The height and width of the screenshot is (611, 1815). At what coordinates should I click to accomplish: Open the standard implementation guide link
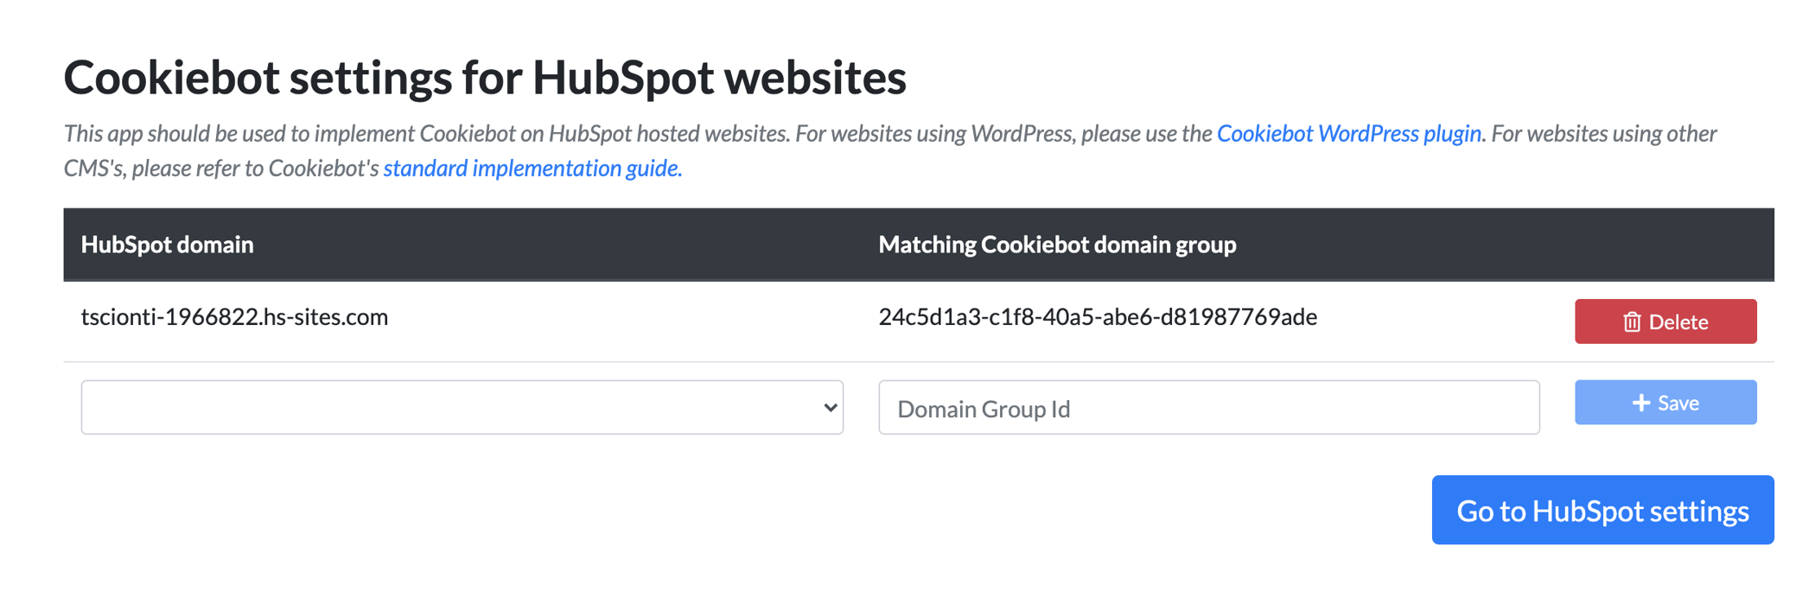coord(532,168)
